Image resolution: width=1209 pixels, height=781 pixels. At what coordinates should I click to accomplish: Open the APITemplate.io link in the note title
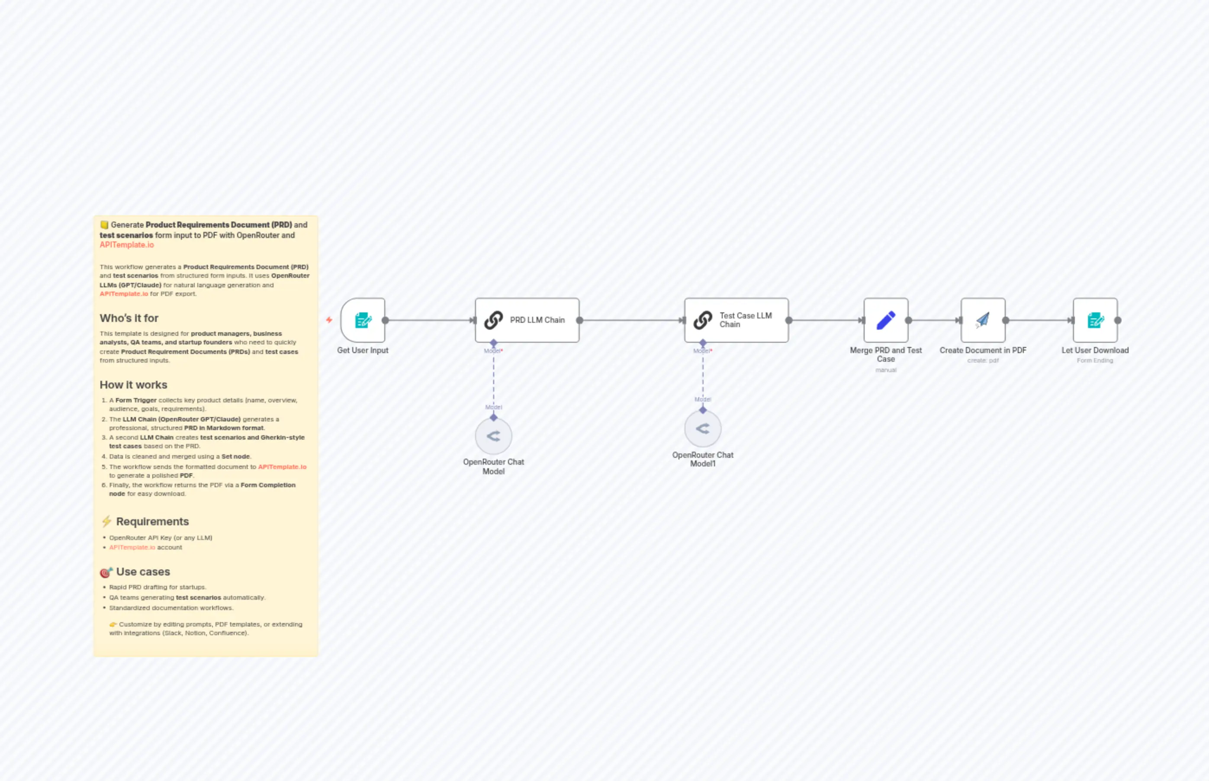127,244
